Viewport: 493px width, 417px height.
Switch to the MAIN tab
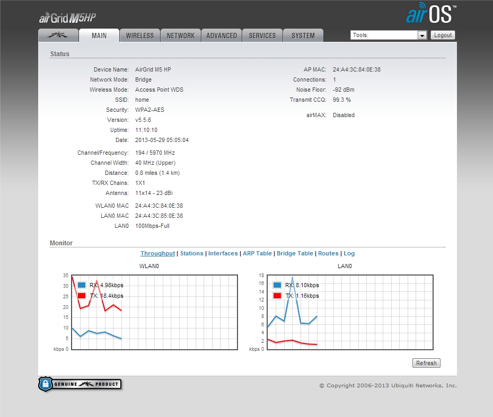point(99,36)
